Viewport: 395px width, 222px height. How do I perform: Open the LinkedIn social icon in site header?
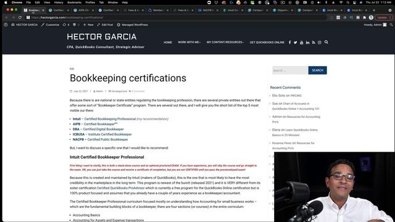[307, 43]
